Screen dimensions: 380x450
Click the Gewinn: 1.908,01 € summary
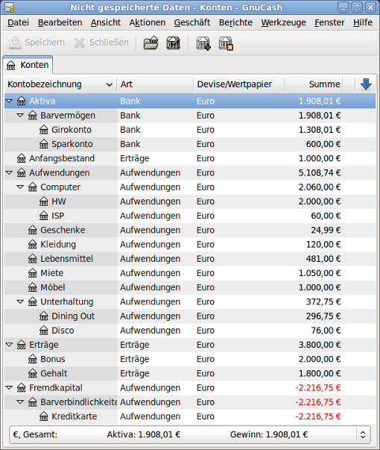[x=269, y=435]
